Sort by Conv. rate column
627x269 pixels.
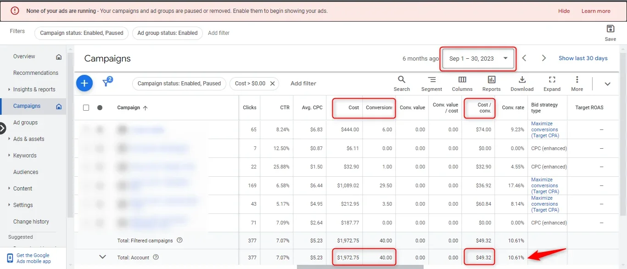pyautogui.click(x=513, y=108)
